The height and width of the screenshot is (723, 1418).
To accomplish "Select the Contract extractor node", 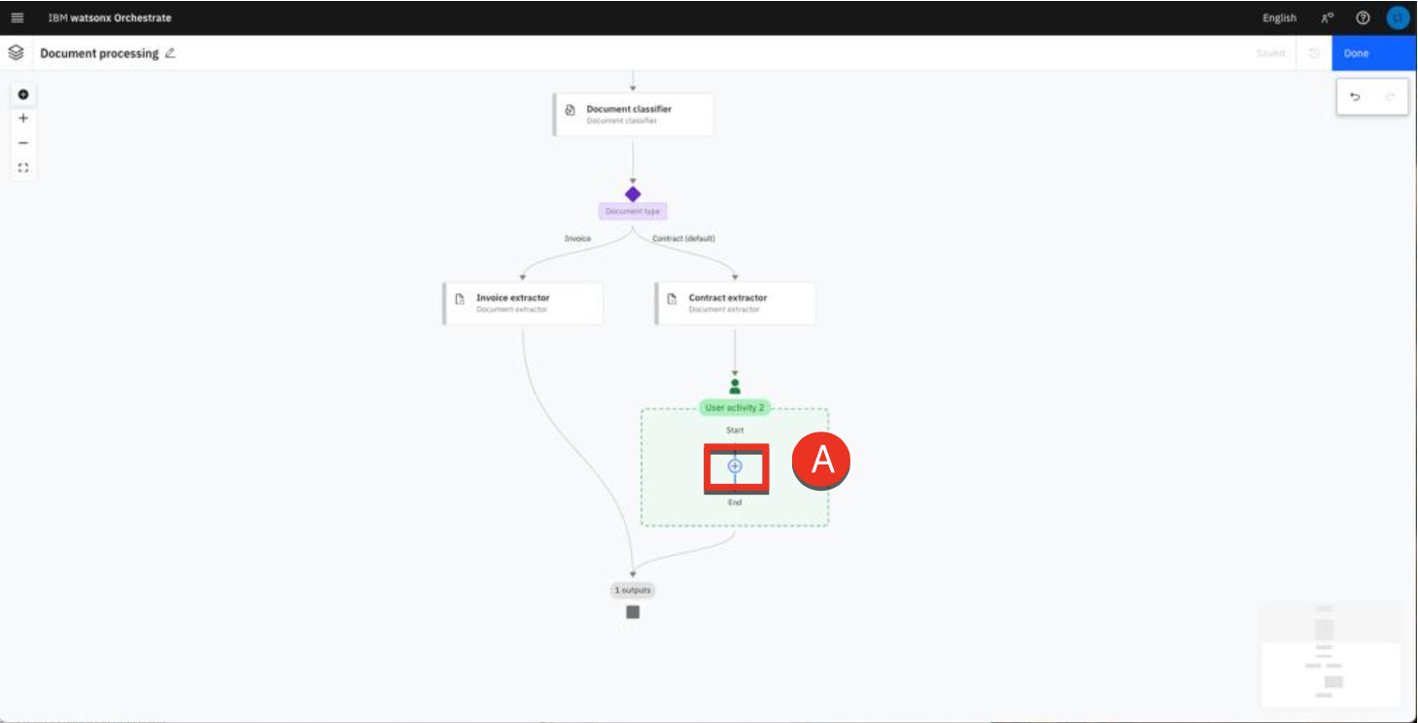I will click(x=735, y=303).
